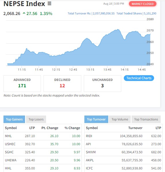Click USHEC point change 35.70
This screenshot has height=172, width=165.
coord(54,144)
